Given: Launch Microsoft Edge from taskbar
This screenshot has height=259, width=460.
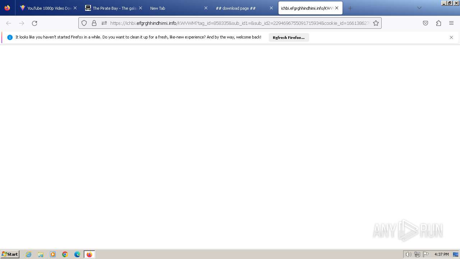Looking at the screenshot, I should [x=77, y=254].
